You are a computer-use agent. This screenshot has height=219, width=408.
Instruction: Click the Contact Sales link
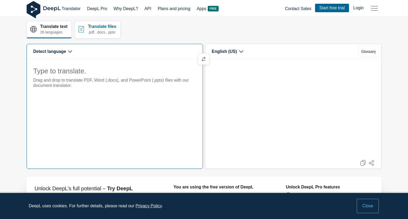[298, 9]
